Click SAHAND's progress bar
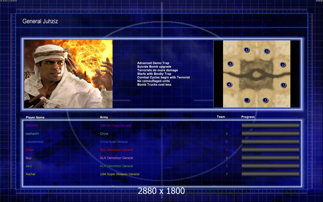This screenshot has width=323, height=202. pyautogui.click(x=271, y=126)
